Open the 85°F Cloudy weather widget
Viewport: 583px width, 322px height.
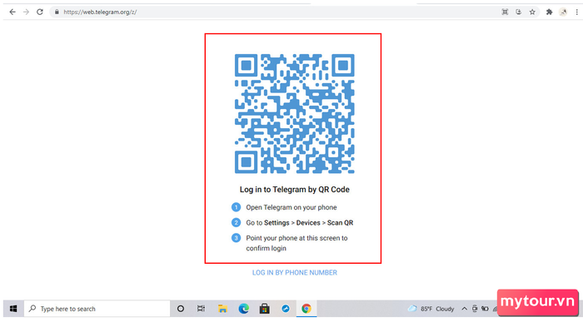[431, 309]
